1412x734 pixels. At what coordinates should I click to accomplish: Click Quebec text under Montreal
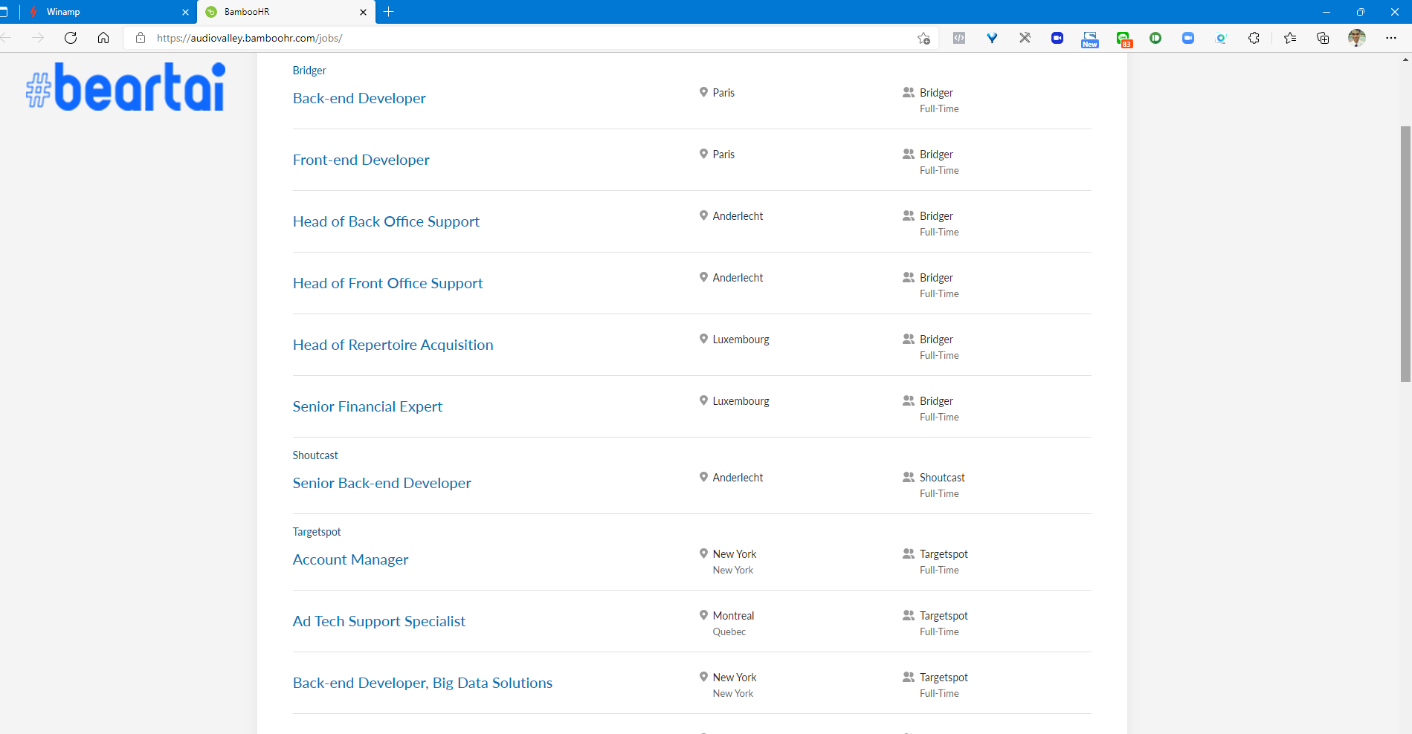pyautogui.click(x=729, y=632)
